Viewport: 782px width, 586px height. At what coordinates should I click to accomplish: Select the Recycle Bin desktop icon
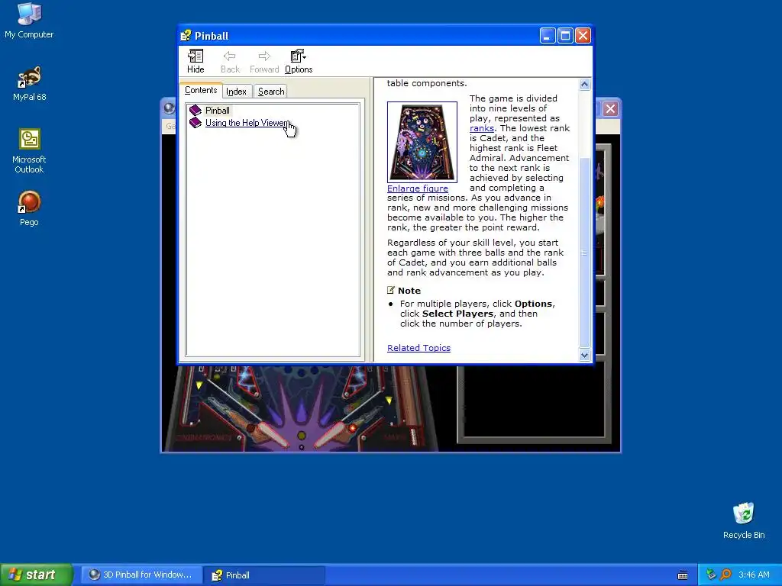(x=744, y=520)
